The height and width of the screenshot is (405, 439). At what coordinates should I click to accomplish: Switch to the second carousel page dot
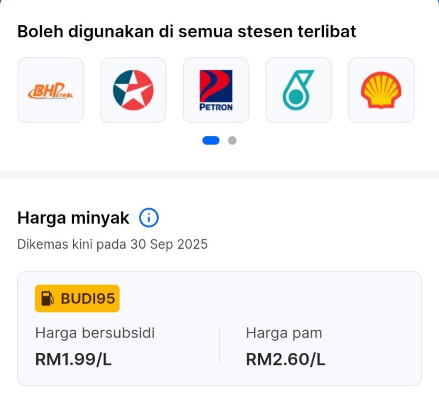[x=232, y=141]
